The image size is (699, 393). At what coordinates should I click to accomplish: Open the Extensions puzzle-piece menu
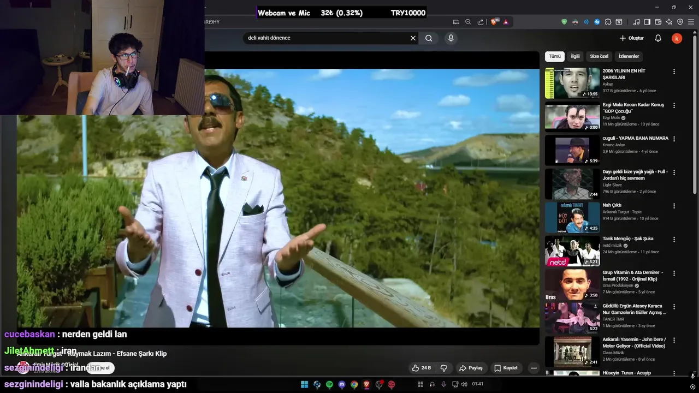click(608, 22)
